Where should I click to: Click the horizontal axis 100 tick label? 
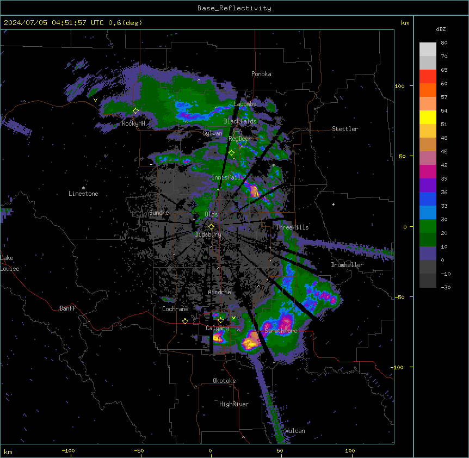[350, 450]
